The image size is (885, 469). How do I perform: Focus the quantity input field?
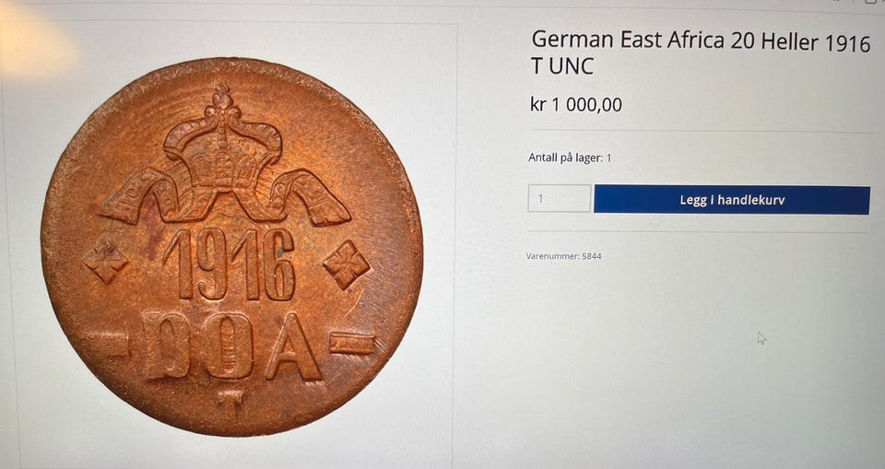coord(559,198)
